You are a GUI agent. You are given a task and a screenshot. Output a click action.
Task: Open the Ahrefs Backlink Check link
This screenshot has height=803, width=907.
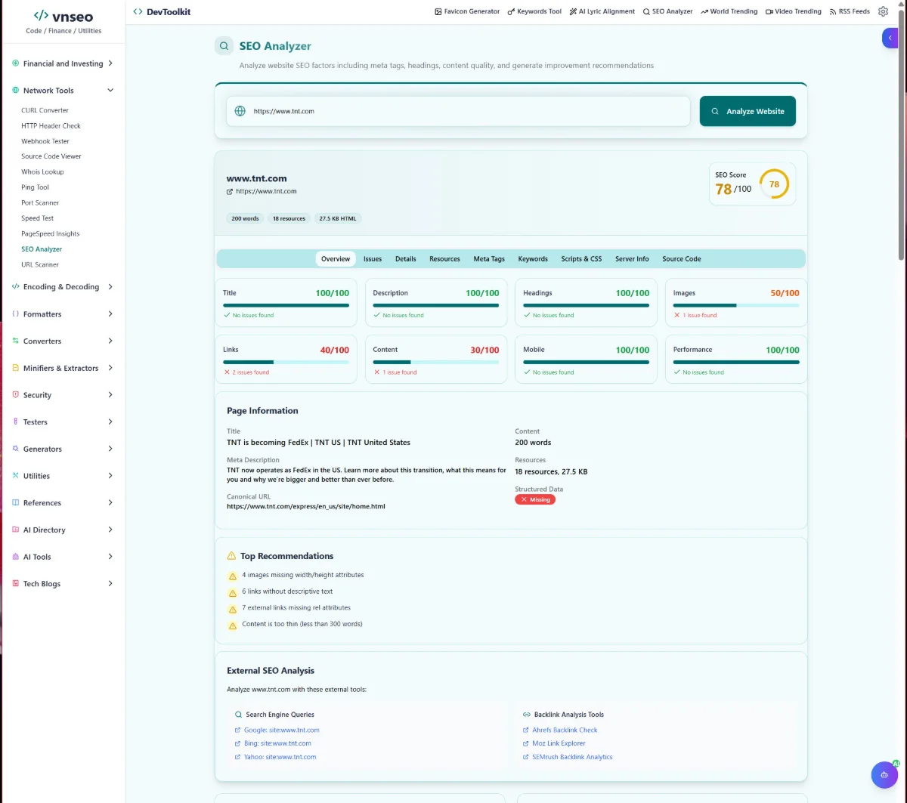(x=564, y=730)
